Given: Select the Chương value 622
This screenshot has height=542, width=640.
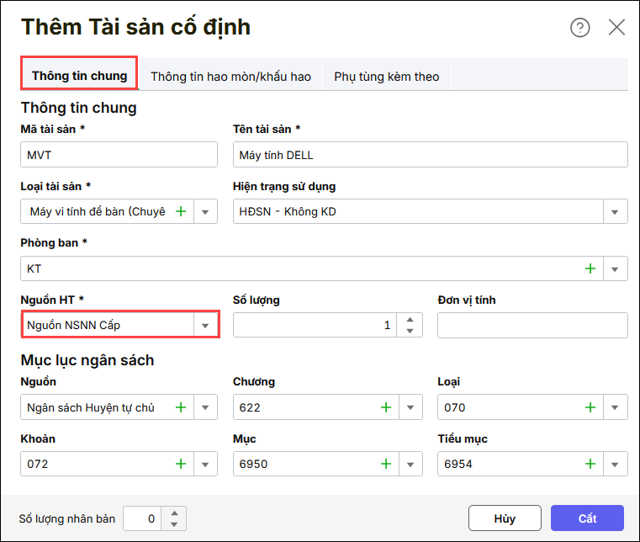Looking at the screenshot, I should coord(250,407).
